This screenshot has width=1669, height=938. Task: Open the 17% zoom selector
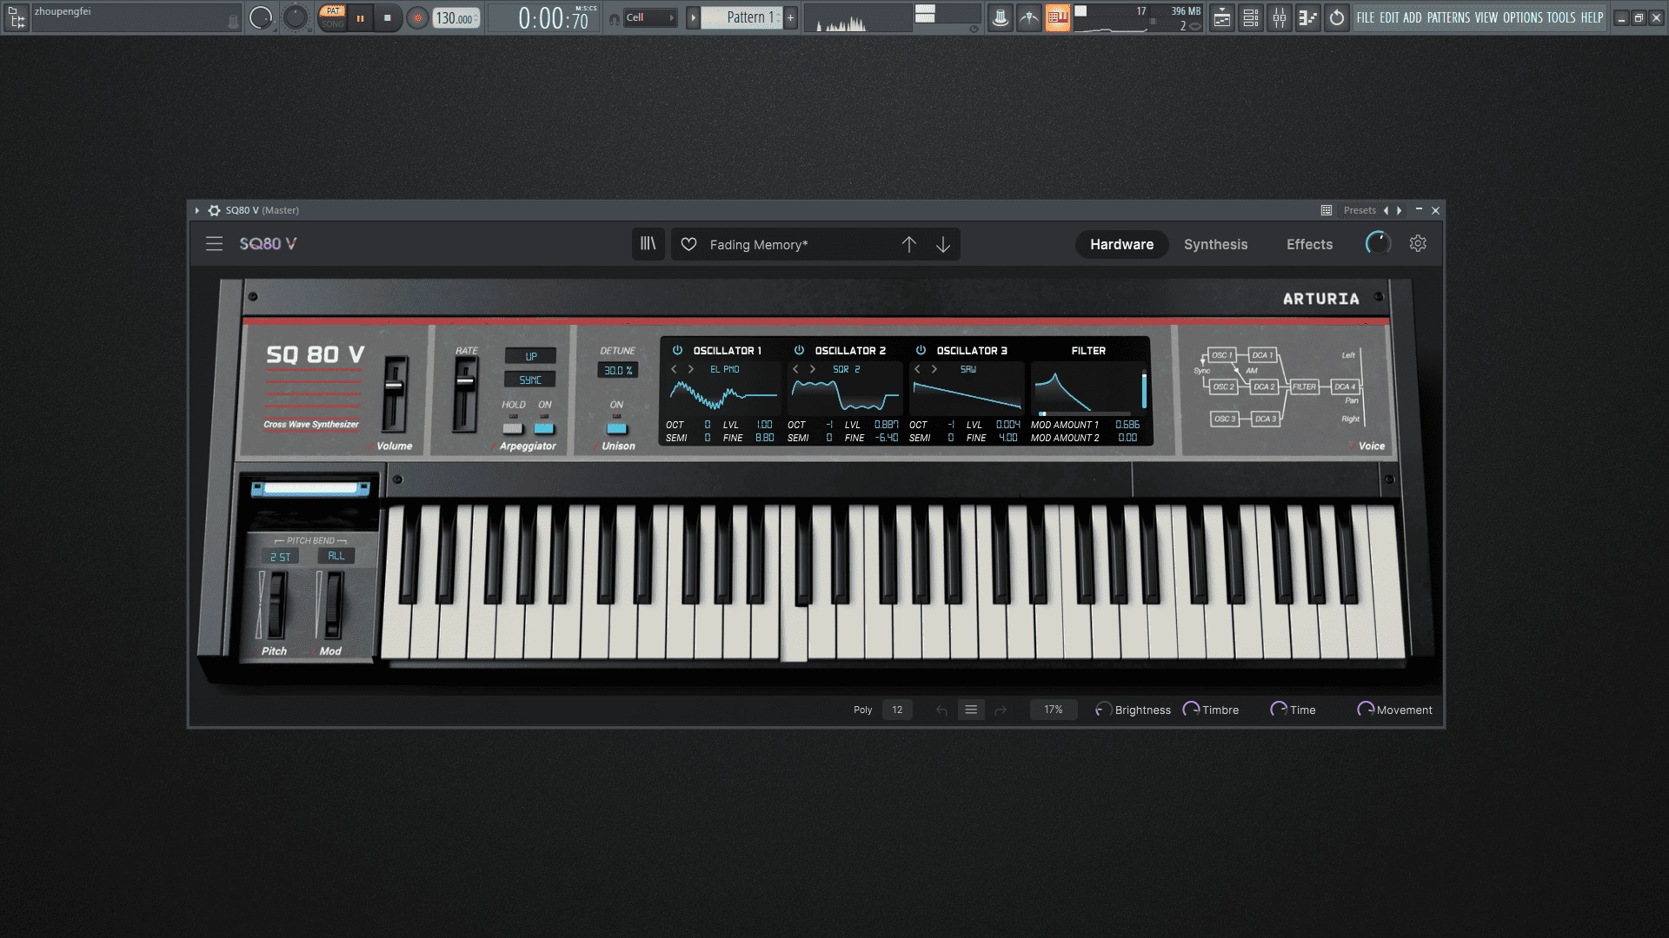click(1054, 710)
